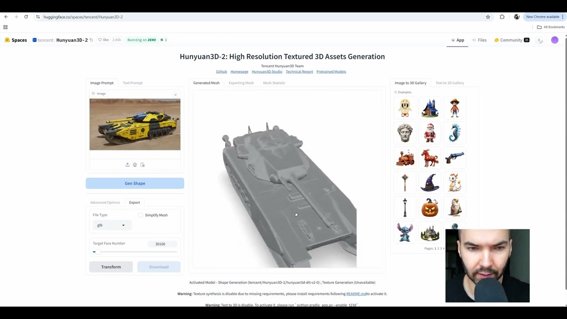Enable the Simplify Mesh checkbox
567x319 pixels.
[x=140, y=215]
